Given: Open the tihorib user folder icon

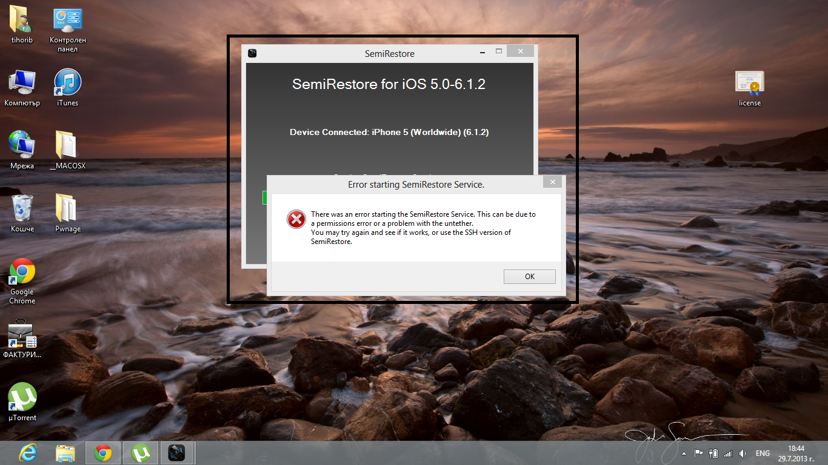Looking at the screenshot, I should [22, 24].
